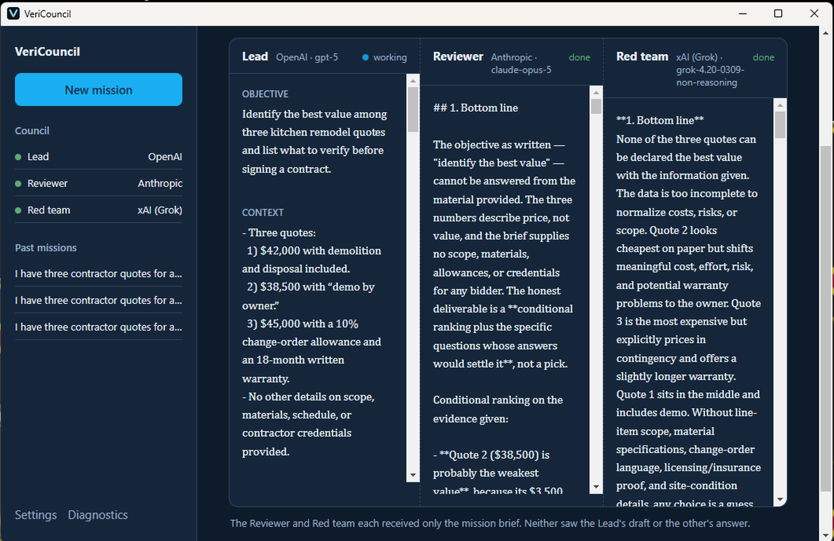834x541 pixels.
Task: Click the Past missions section heading
Action: pyautogui.click(x=46, y=248)
